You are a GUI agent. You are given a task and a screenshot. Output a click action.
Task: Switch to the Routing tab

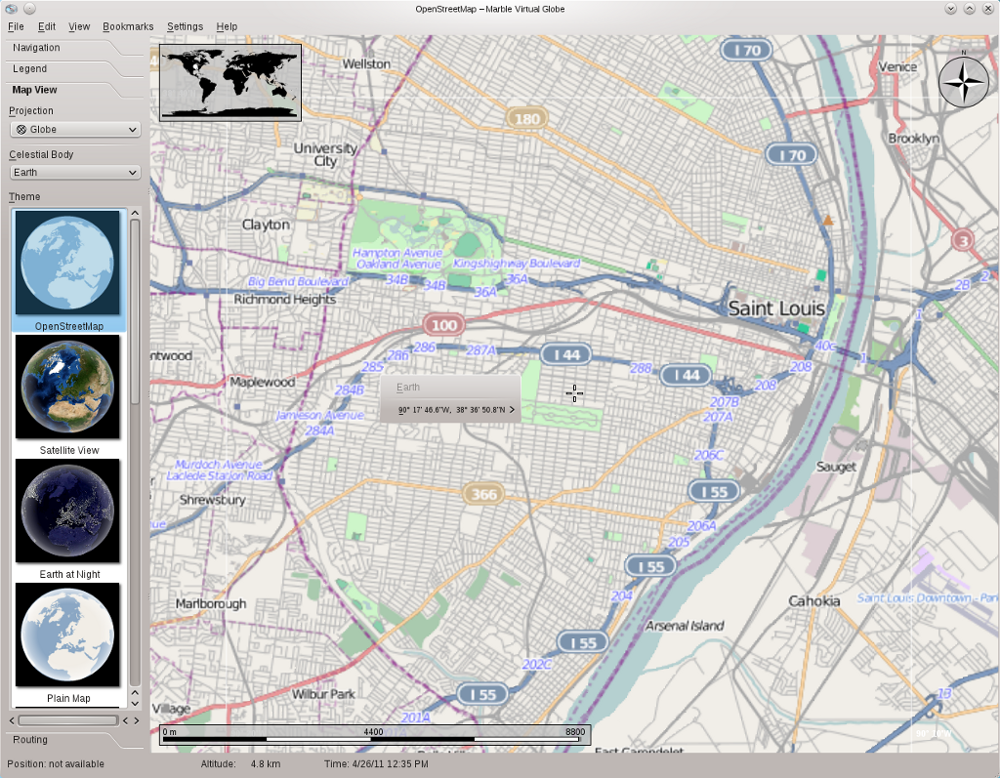point(30,740)
